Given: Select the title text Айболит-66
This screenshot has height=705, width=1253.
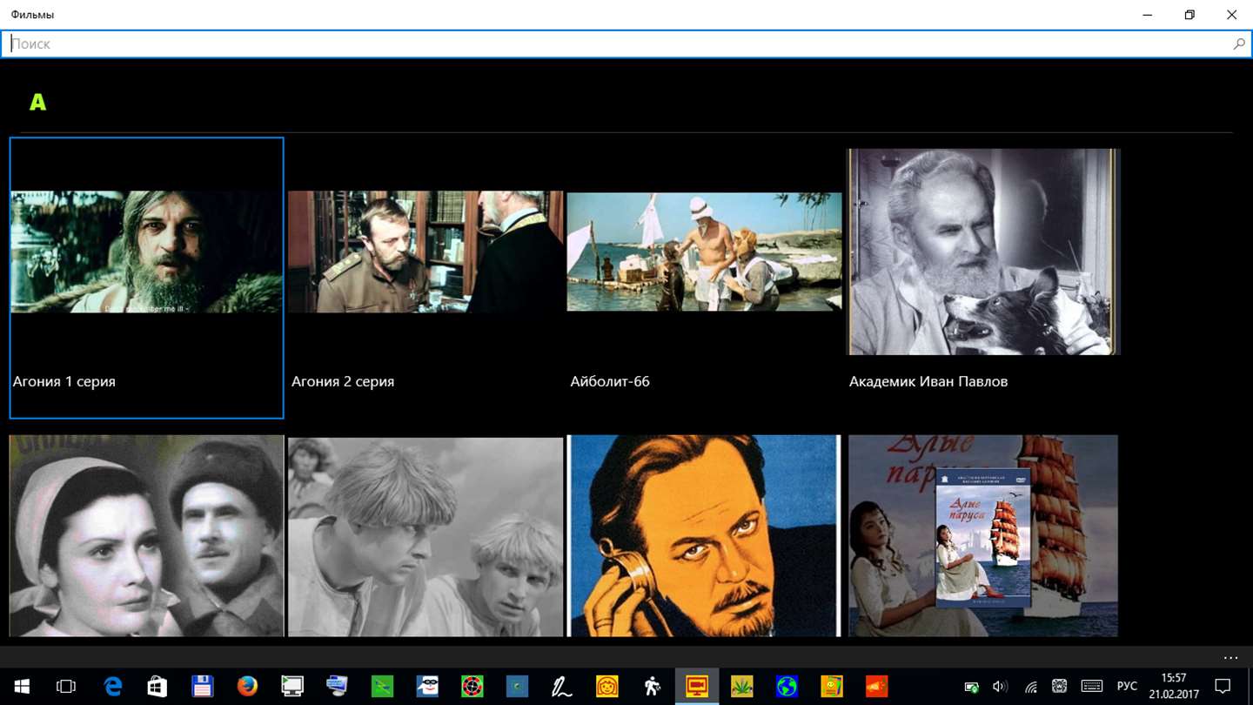Looking at the screenshot, I should (x=610, y=381).
